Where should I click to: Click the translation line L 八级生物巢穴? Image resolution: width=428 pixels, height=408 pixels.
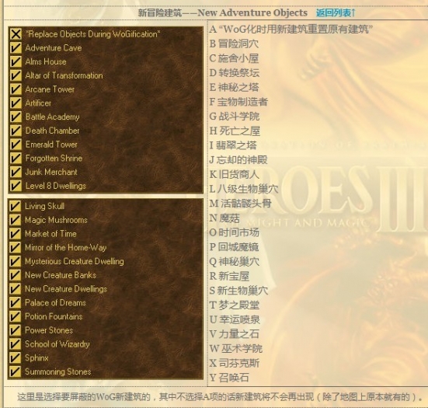click(x=244, y=189)
